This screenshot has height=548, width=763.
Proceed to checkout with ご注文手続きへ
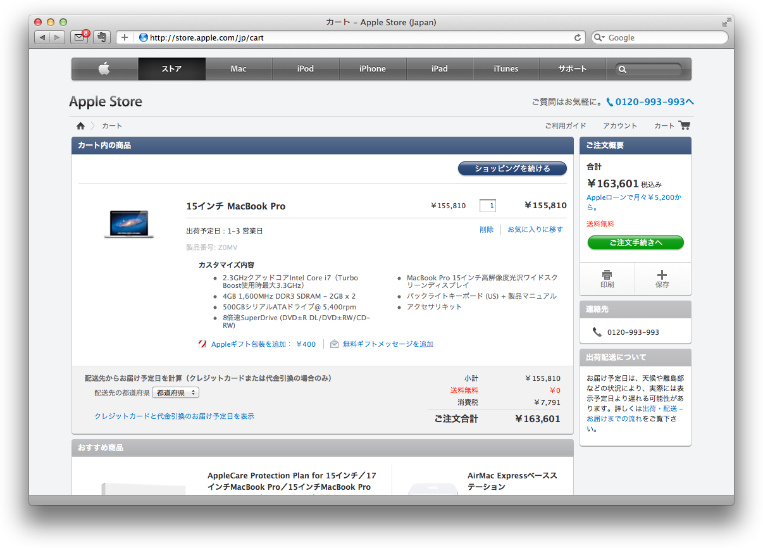point(636,243)
